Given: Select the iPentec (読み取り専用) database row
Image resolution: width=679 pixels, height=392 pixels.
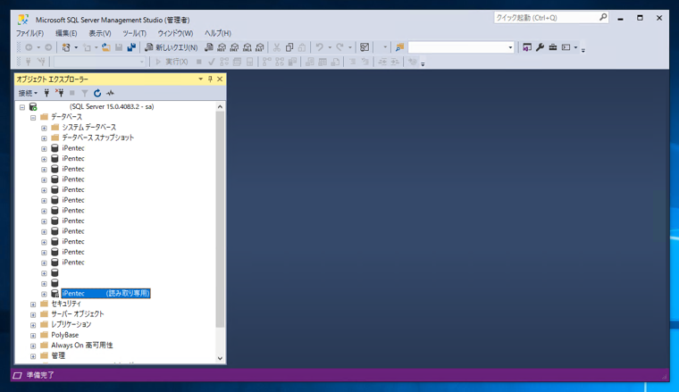Looking at the screenshot, I should pyautogui.click(x=105, y=294).
